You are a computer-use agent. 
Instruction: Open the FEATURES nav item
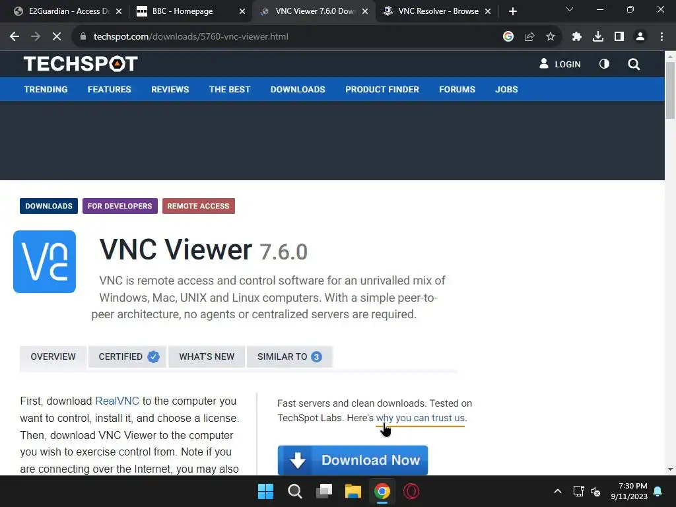click(x=109, y=89)
